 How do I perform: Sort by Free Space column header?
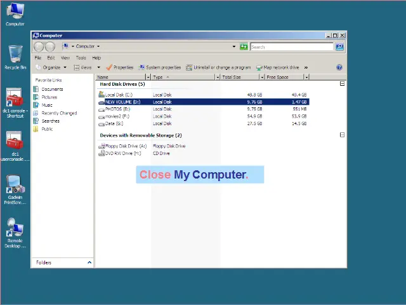[x=285, y=77]
